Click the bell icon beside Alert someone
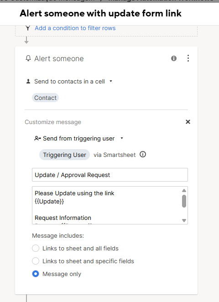This screenshot has height=302, width=219. (x=28, y=58)
